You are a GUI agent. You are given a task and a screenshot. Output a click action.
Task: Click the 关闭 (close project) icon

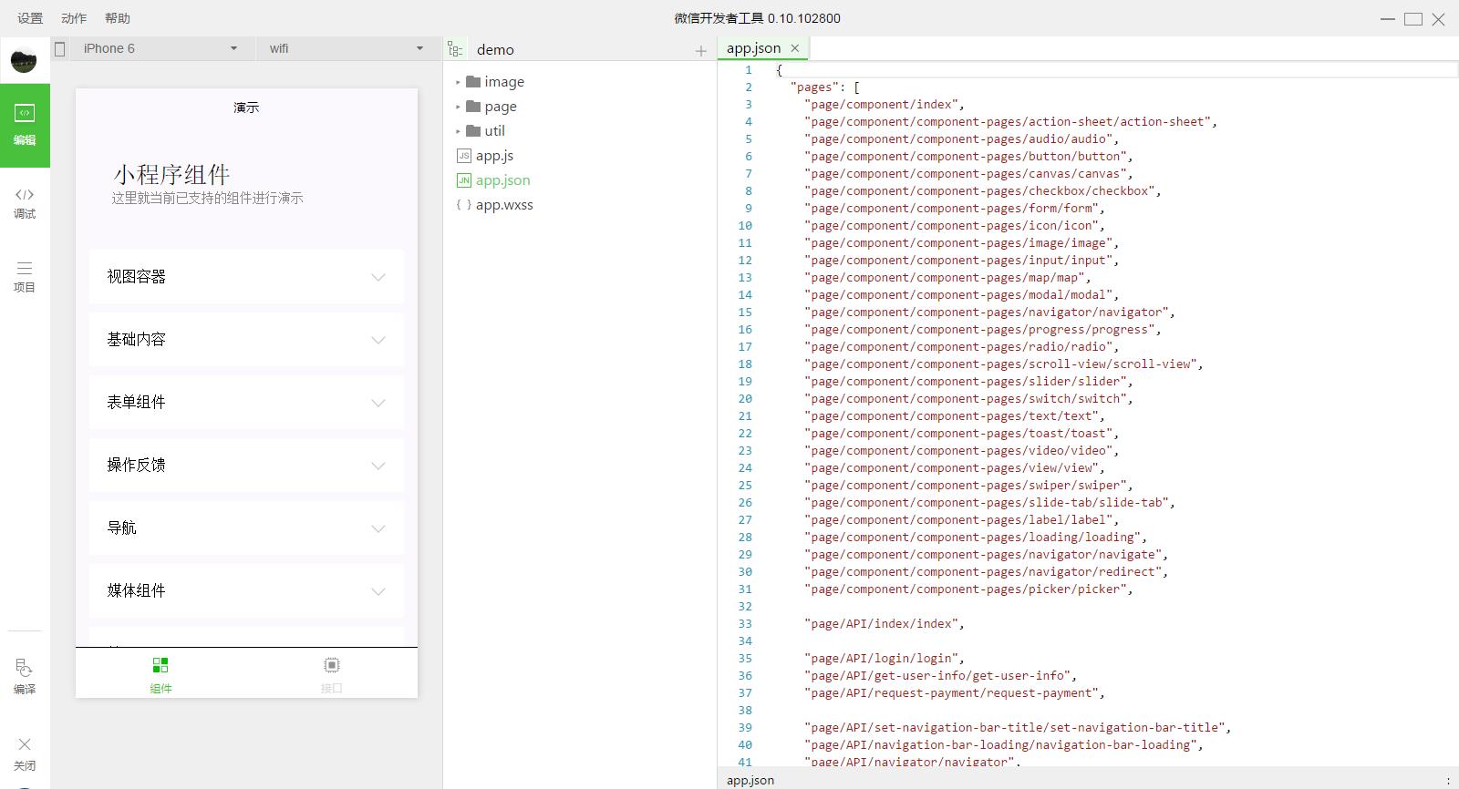(25, 754)
